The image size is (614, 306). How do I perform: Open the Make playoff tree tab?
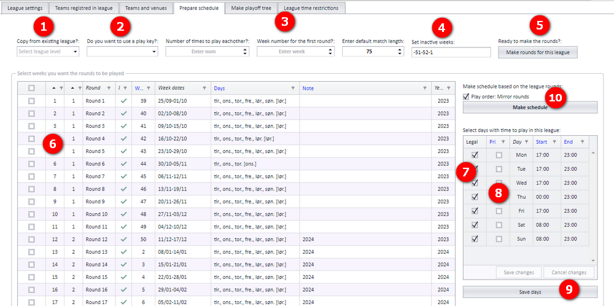(251, 8)
